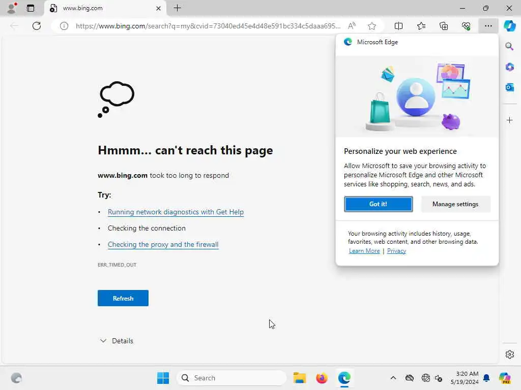Viewport: 521px width, 390px height.
Task: Reload the page with the refresh icon
Action: 37,26
